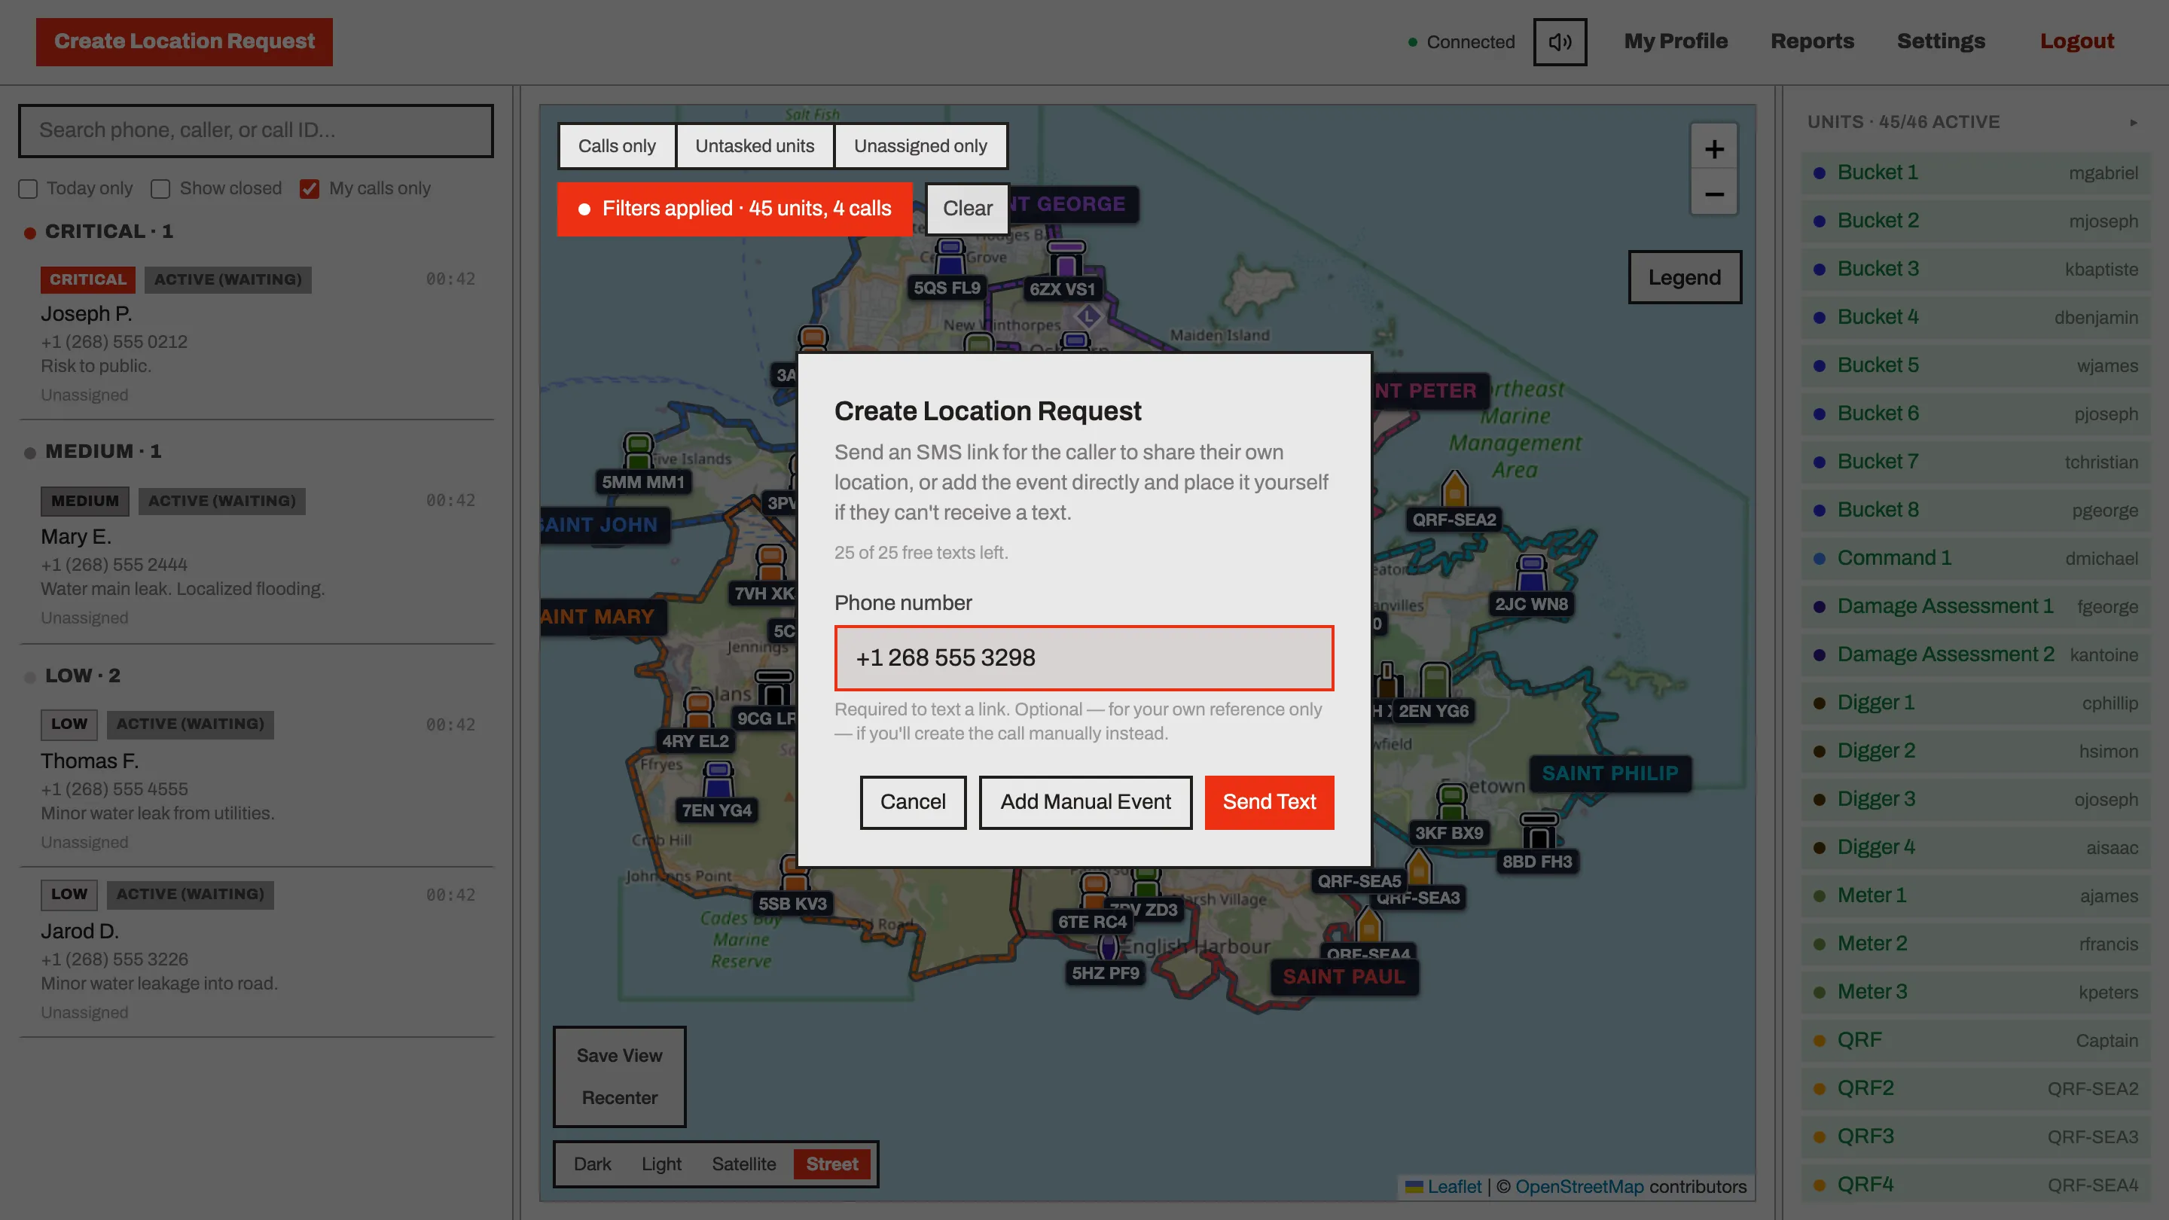Zoom out the map with minus button

tap(1713, 194)
